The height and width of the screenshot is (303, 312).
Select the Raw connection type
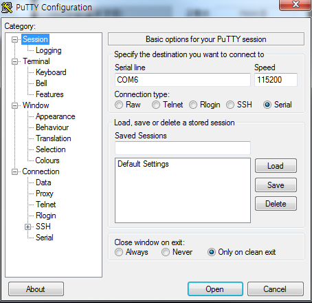(x=119, y=105)
